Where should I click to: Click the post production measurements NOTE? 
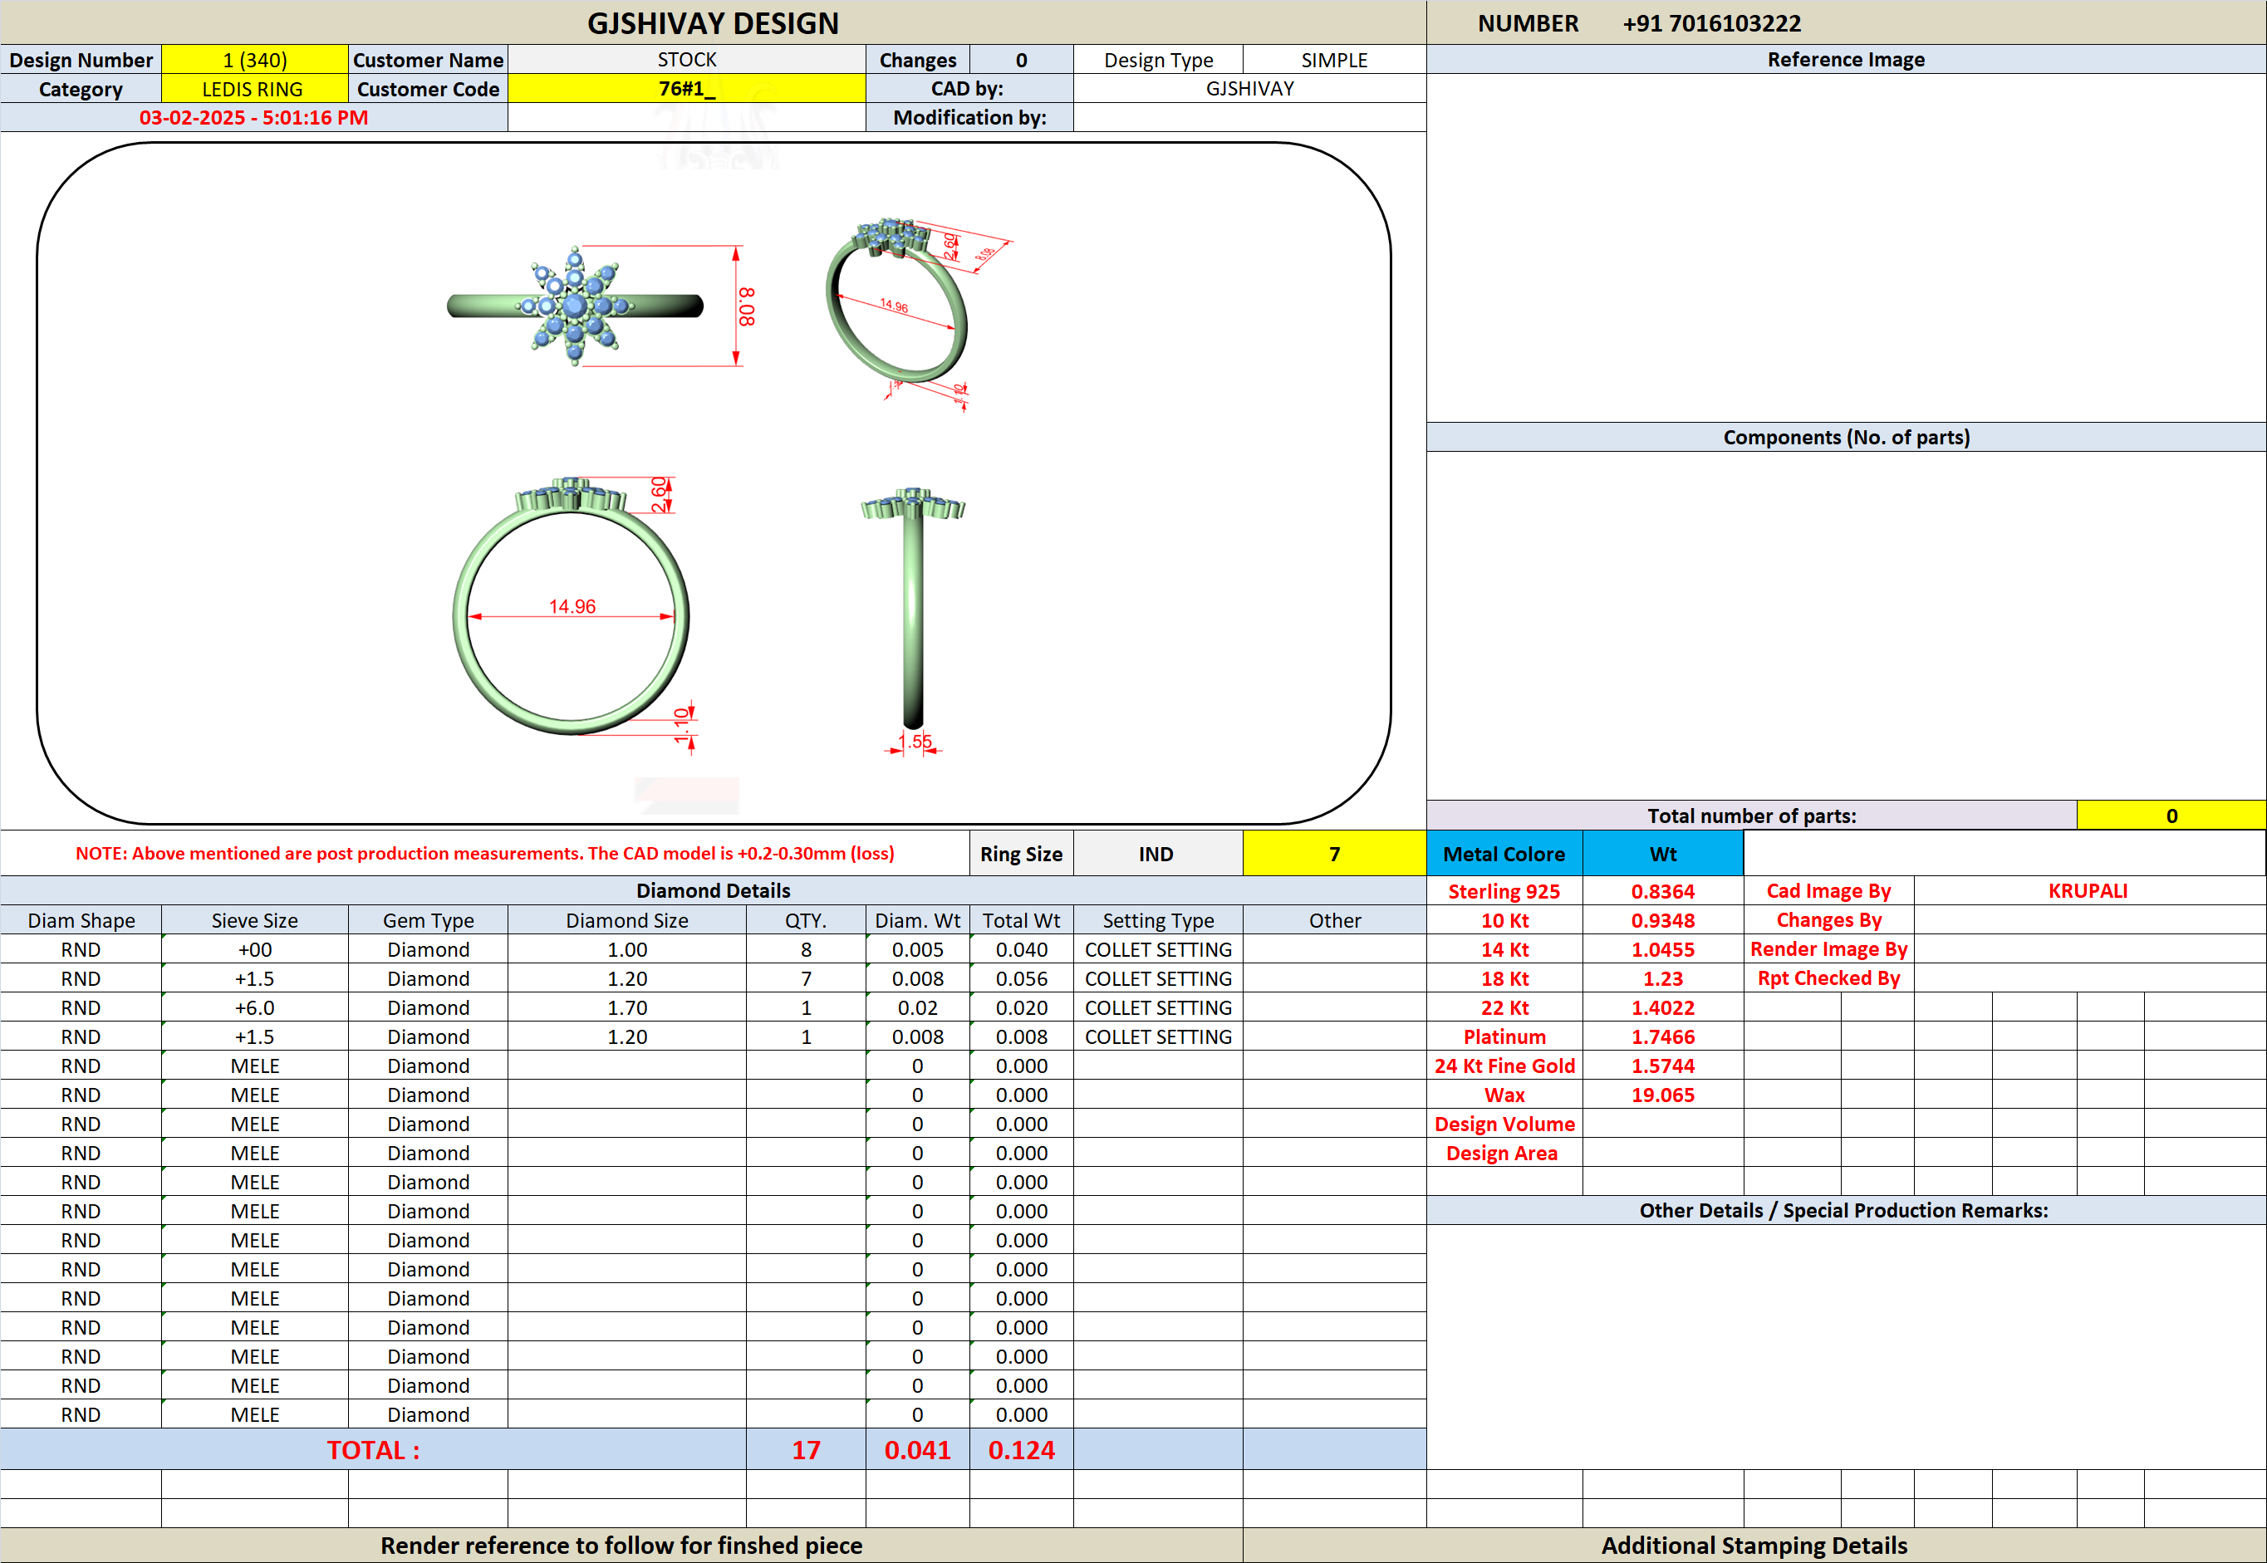point(485,853)
